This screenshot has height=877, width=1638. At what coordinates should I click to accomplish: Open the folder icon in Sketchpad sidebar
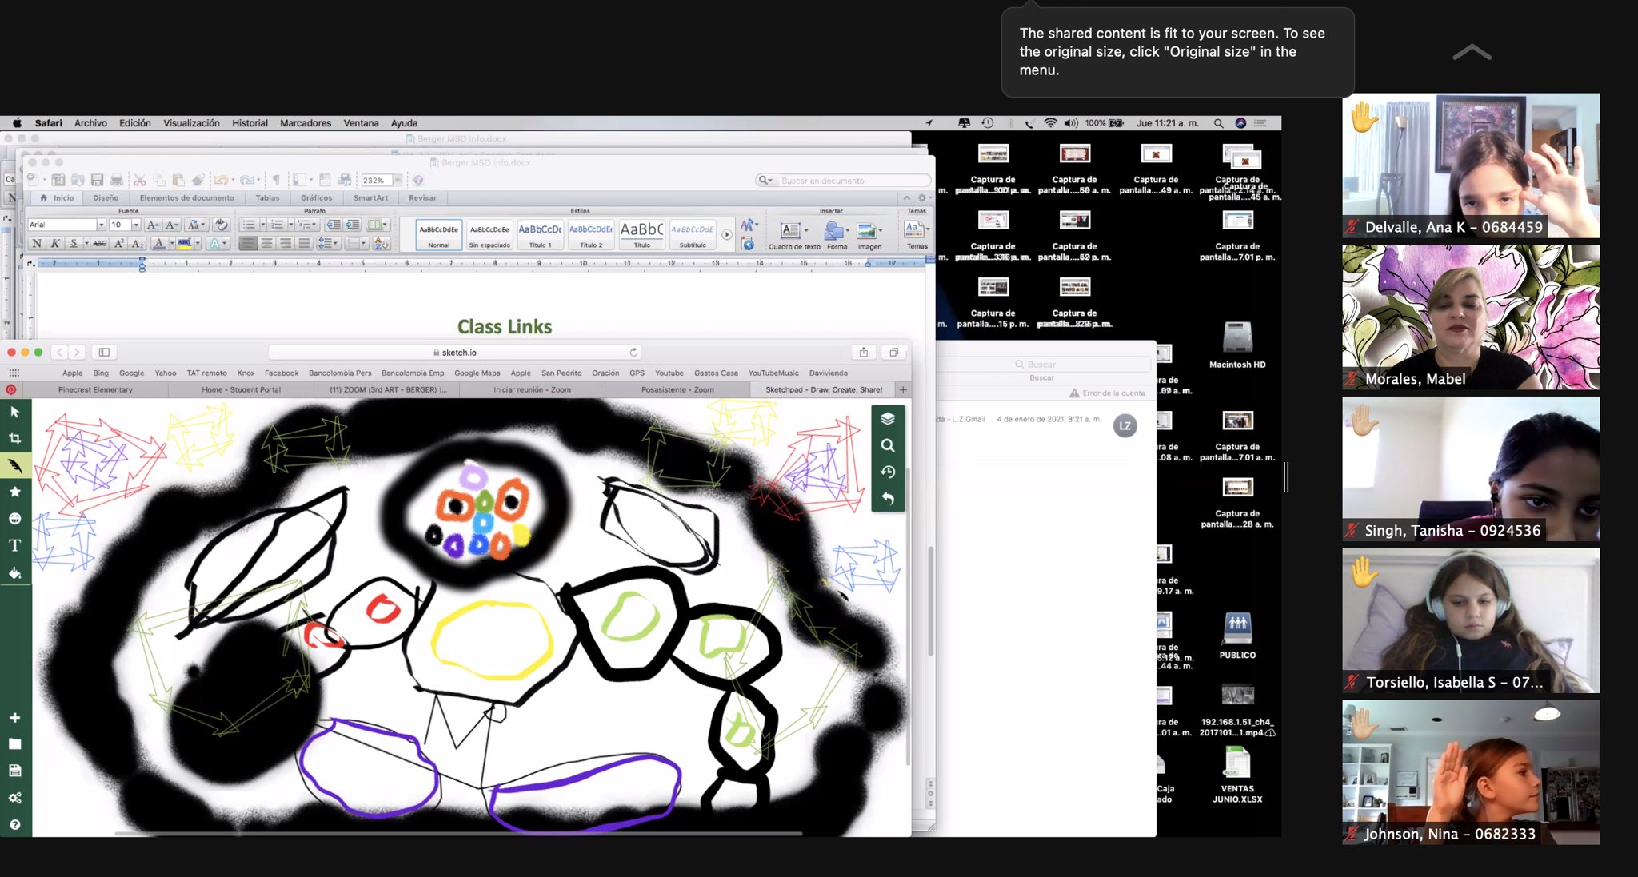[x=14, y=744]
